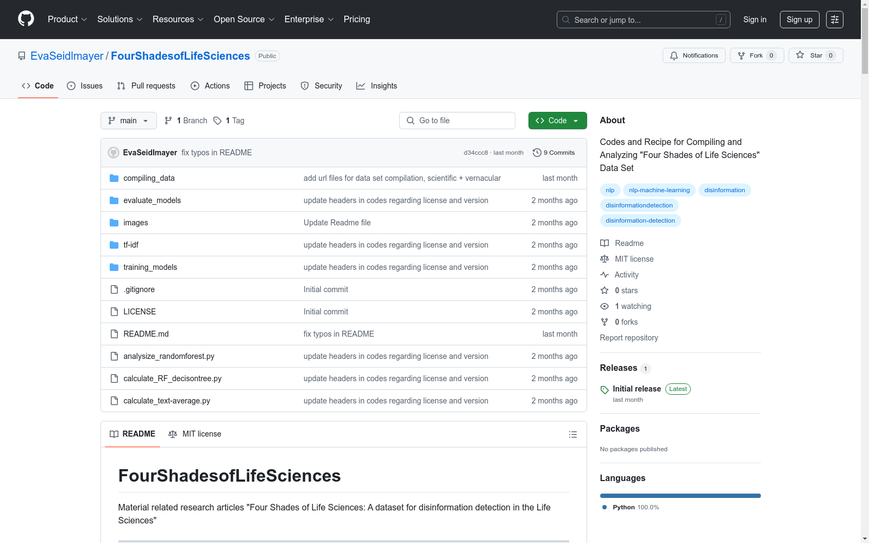Open the Pricing page

click(x=357, y=20)
